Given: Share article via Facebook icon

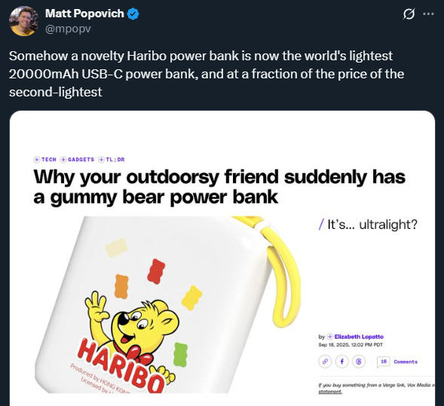Looking at the screenshot, I should [x=341, y=362].
